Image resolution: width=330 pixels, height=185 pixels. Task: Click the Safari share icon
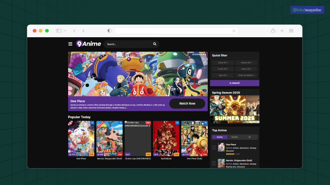pos(273,31)
